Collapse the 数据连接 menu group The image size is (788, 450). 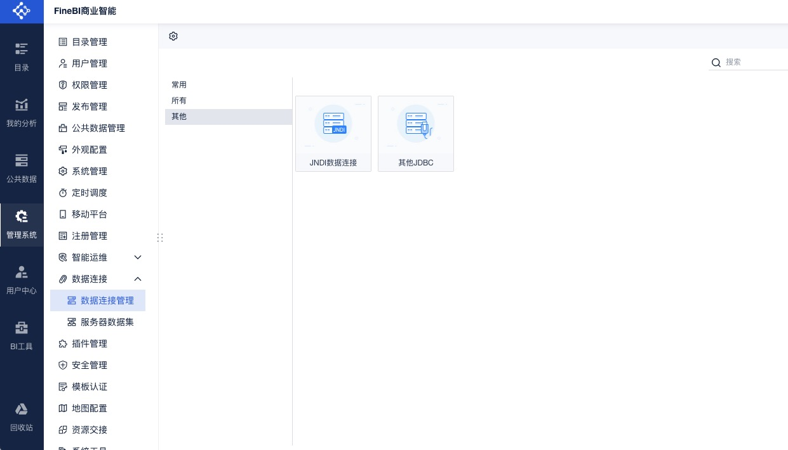pyautogui.click(x=138, y=279)
